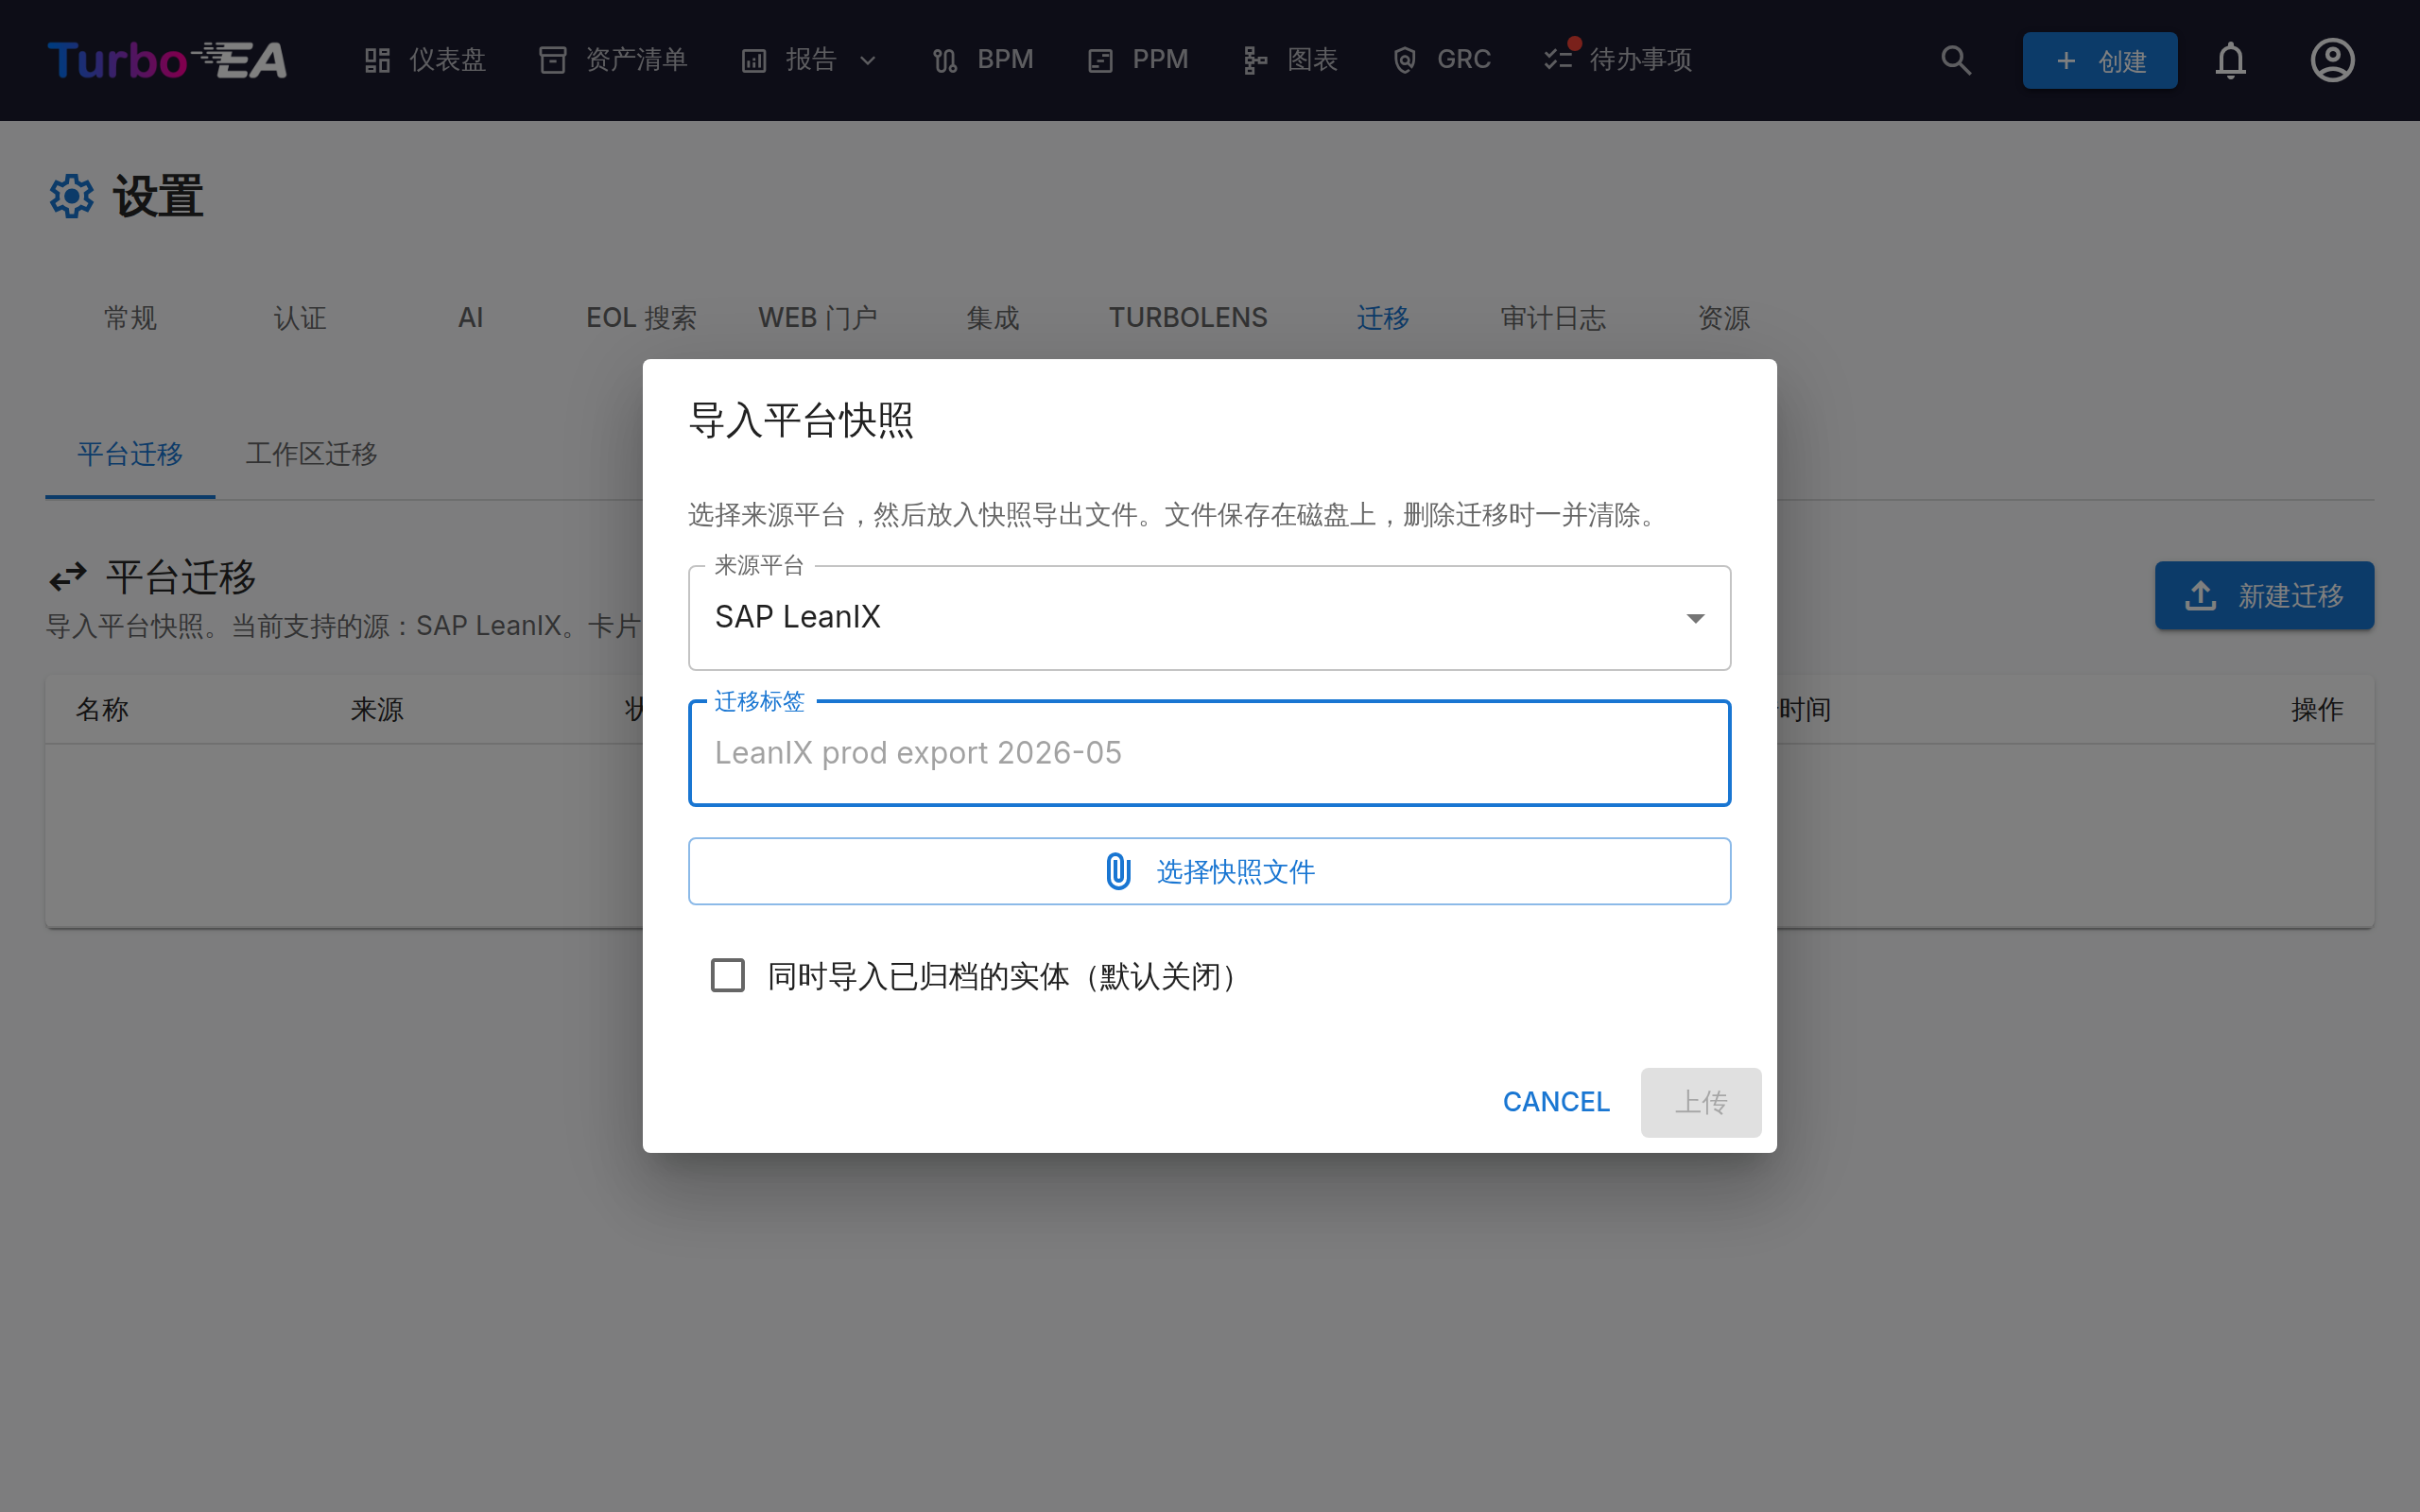Image resolution: width=2420 pixels, height=1512 pixels.
Task: Open the BPM nav item
Action: (x=982, y=60)
